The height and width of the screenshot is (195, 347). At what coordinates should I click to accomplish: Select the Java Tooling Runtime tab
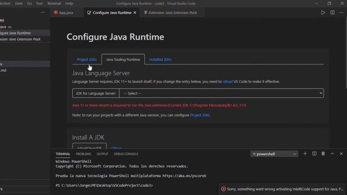coord(123,60)
